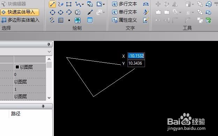Screen dimensions: 218x136
Task: Click the properties list scroll up arrow
Action: (x=49, y=59)
